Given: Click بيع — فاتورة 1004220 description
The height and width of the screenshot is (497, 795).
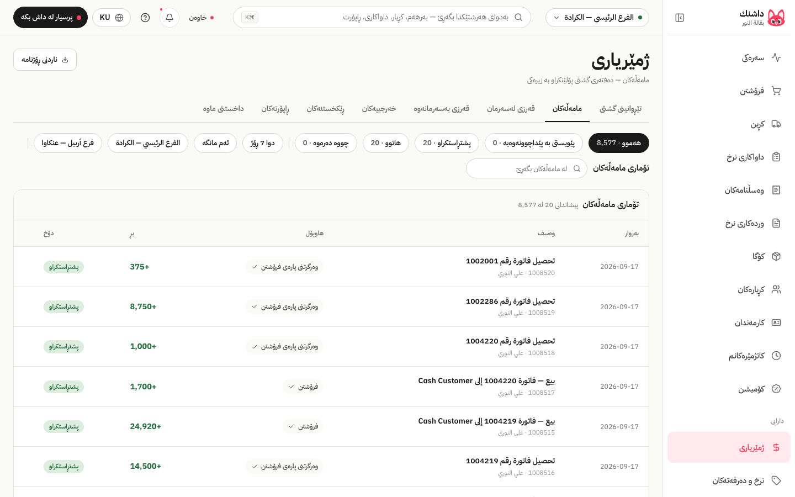Looking at the screenshot, I should click(486, 381).
